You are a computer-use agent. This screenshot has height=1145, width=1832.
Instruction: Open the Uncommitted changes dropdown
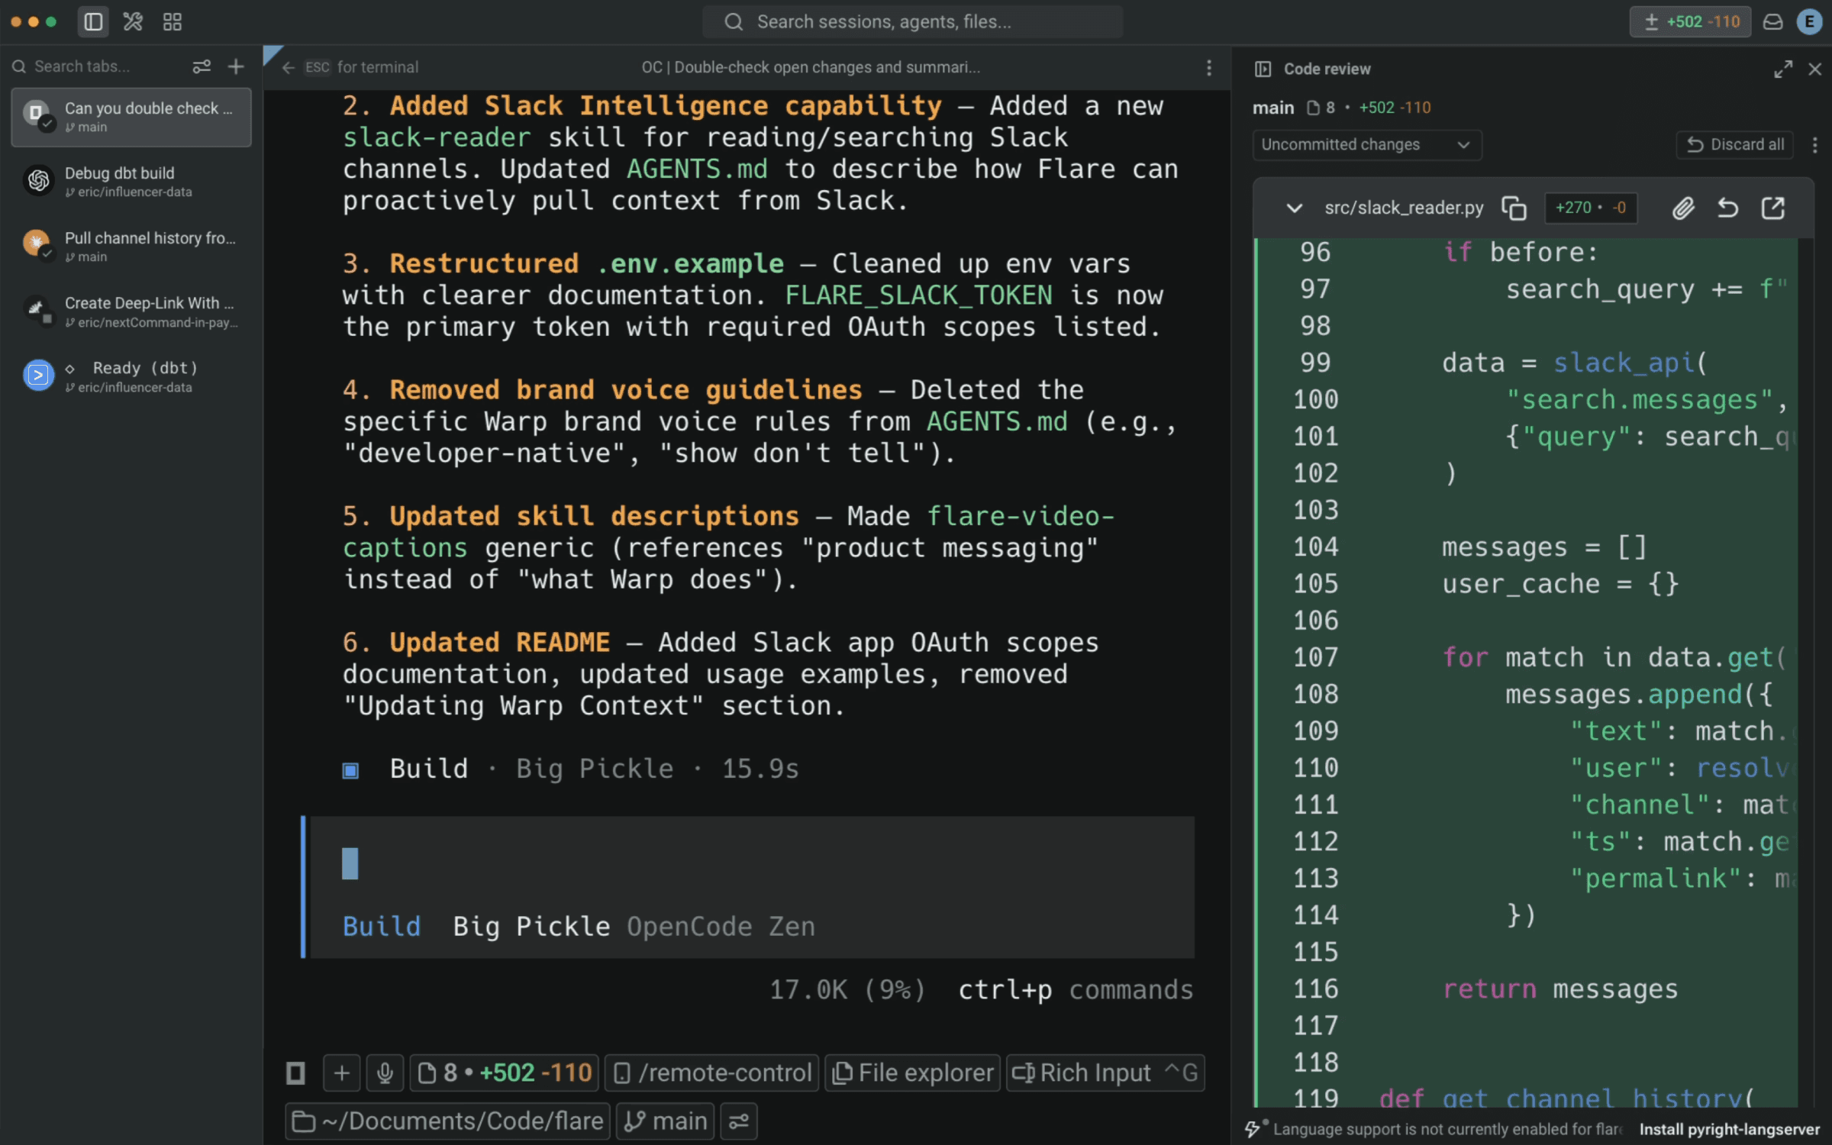pyautogui.click(x=1366, y=145)
